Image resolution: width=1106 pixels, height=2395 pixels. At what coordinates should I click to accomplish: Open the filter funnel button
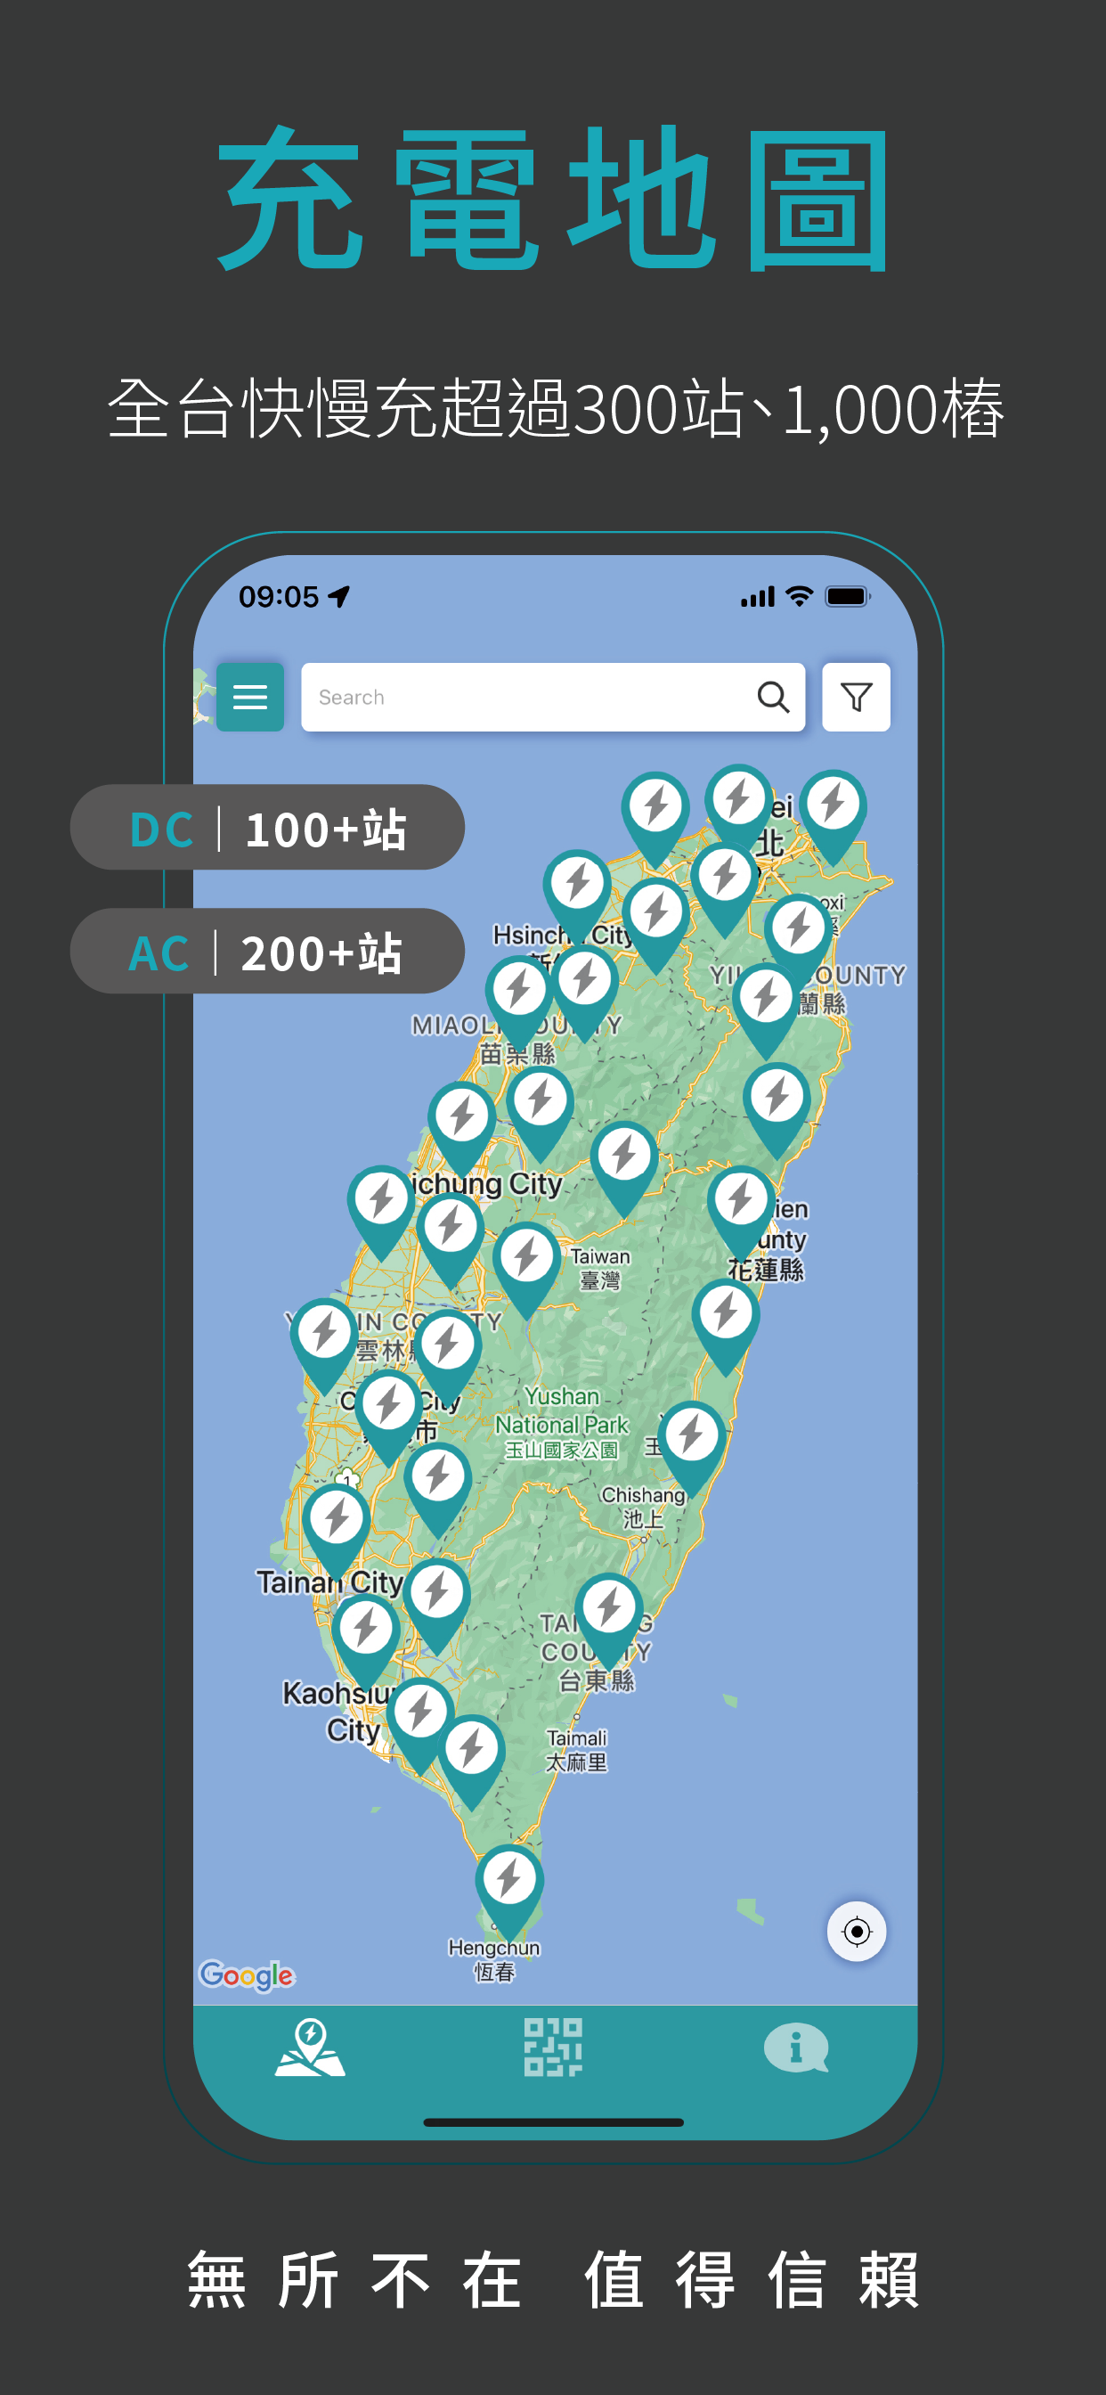pos(856,697)
